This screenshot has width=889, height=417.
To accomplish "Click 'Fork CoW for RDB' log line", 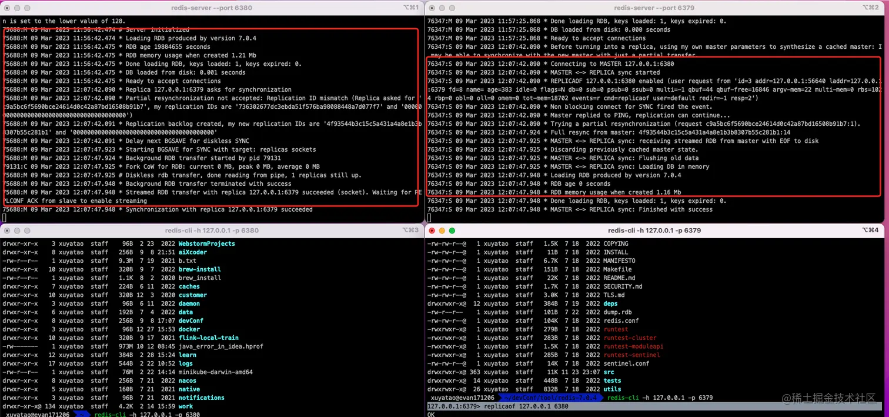I will point(161,166).
